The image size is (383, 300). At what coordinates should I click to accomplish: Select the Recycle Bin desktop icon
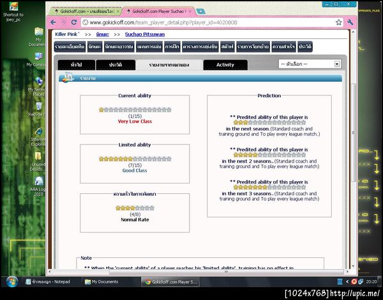[x=38, y=109]
